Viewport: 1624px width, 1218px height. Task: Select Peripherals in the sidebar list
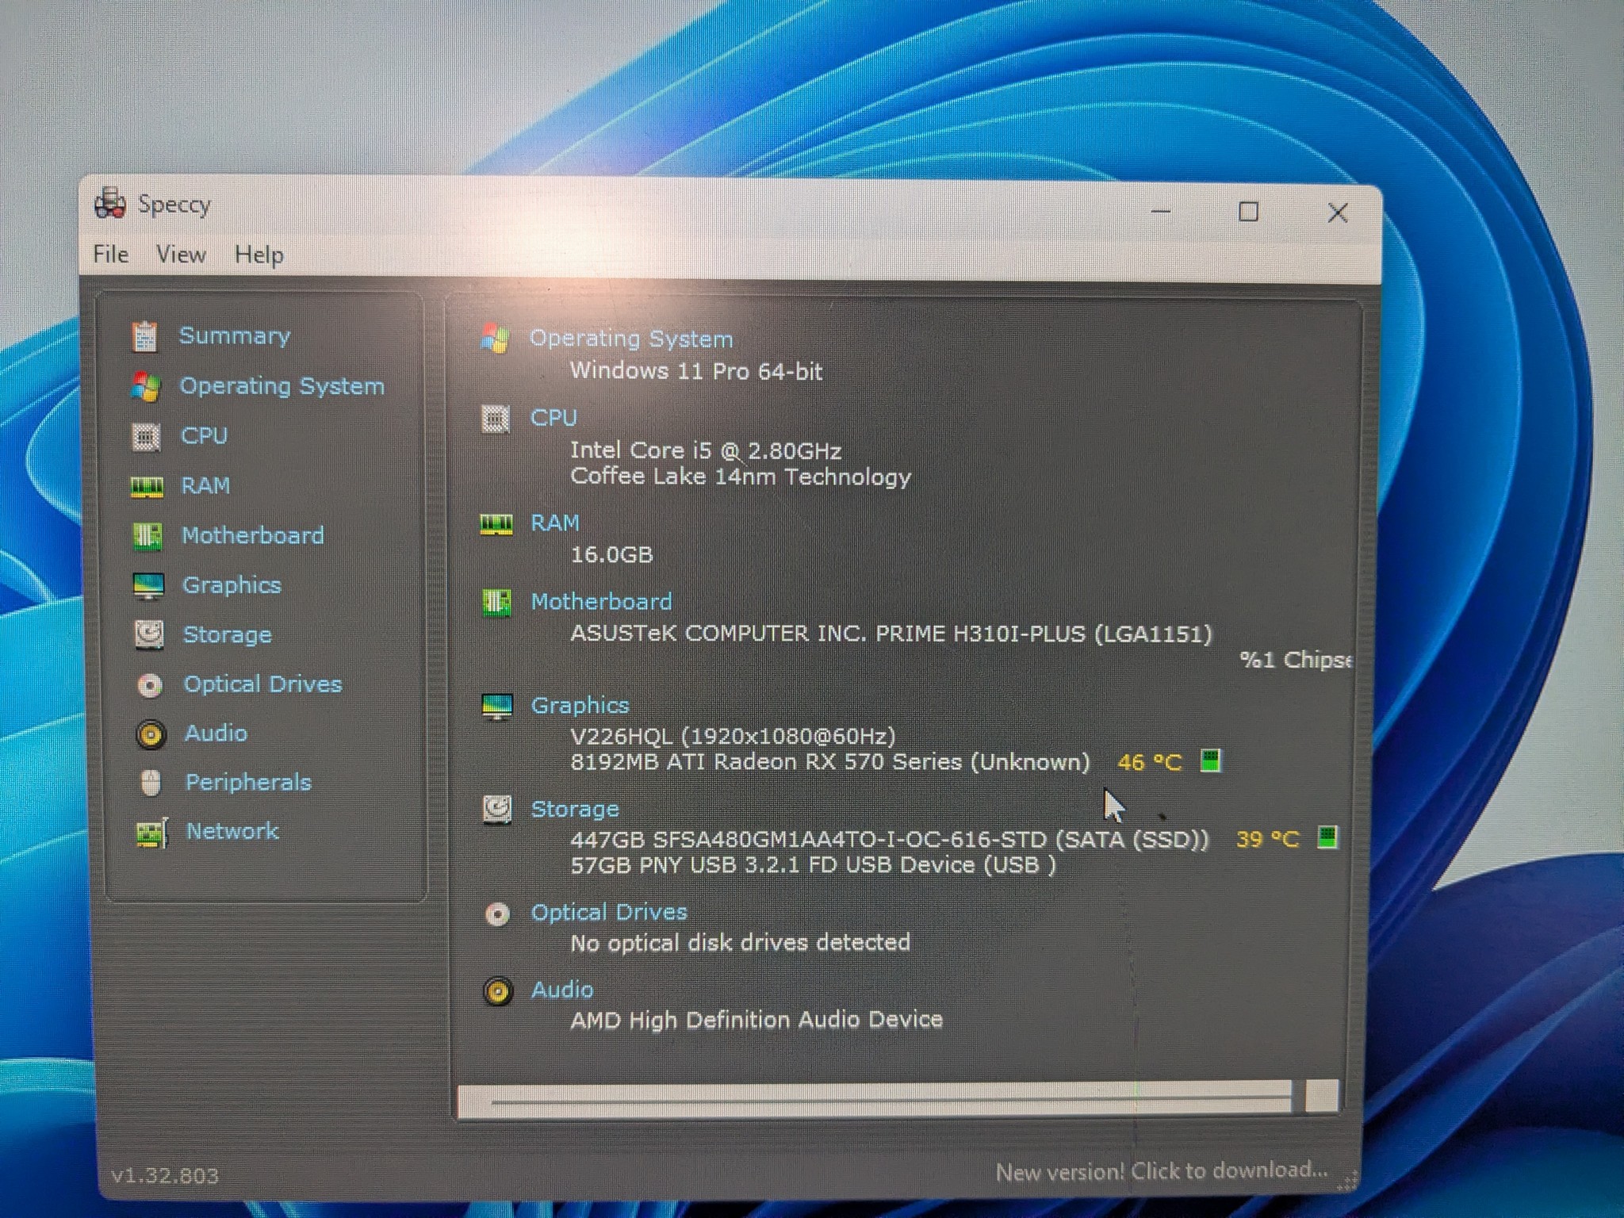[248, 783]
